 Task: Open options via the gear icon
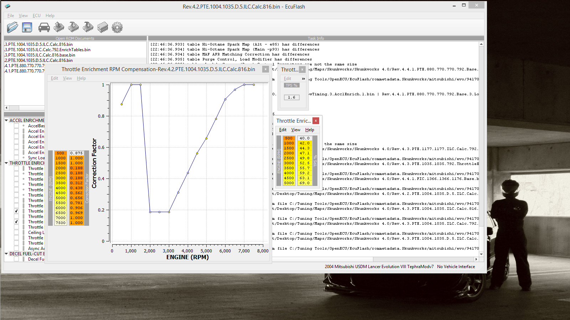pyautogui.click(x=117, y=27)
